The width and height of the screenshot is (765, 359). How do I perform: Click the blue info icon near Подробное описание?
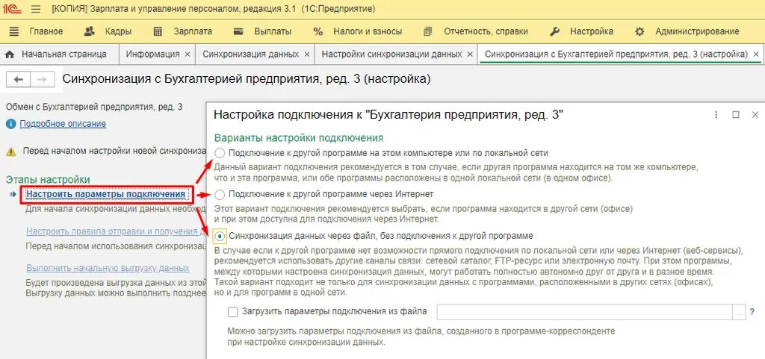coord(10,124)
